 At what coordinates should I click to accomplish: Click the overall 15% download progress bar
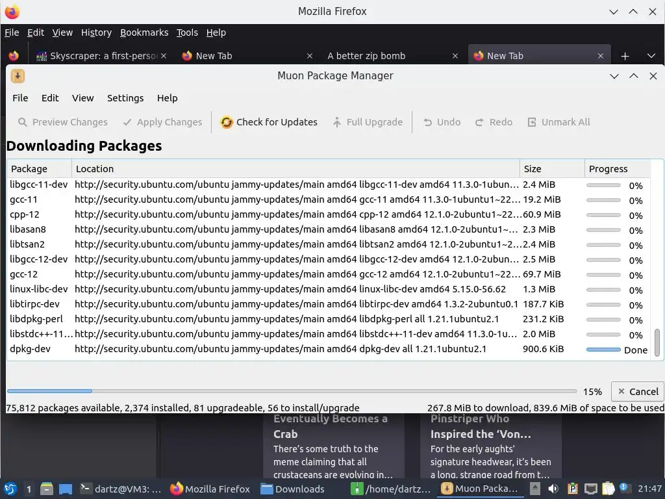292,391
